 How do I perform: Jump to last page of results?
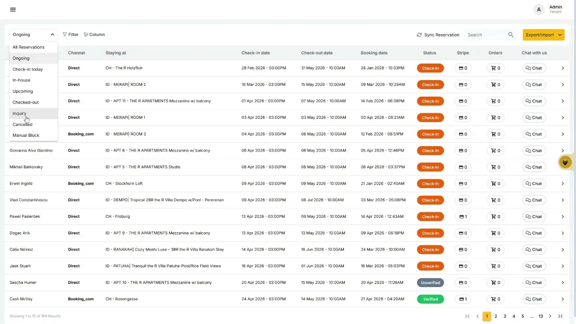(x=560, y=316)
